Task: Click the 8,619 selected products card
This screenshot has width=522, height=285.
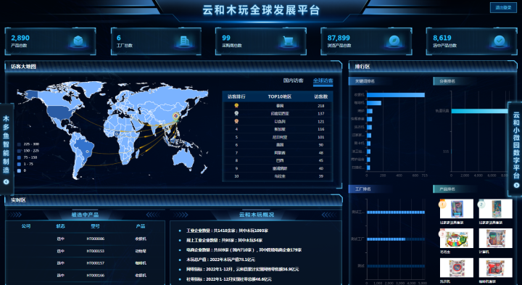Action: (471, 41)
